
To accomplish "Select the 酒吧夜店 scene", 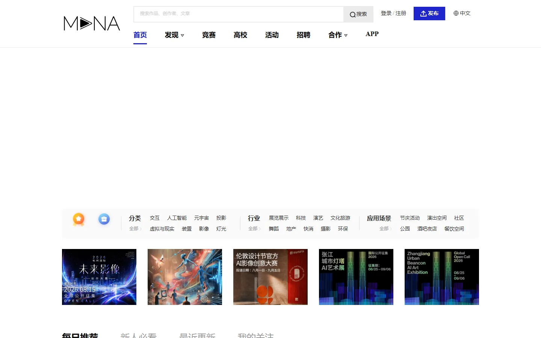I will (x=427, y=229).
